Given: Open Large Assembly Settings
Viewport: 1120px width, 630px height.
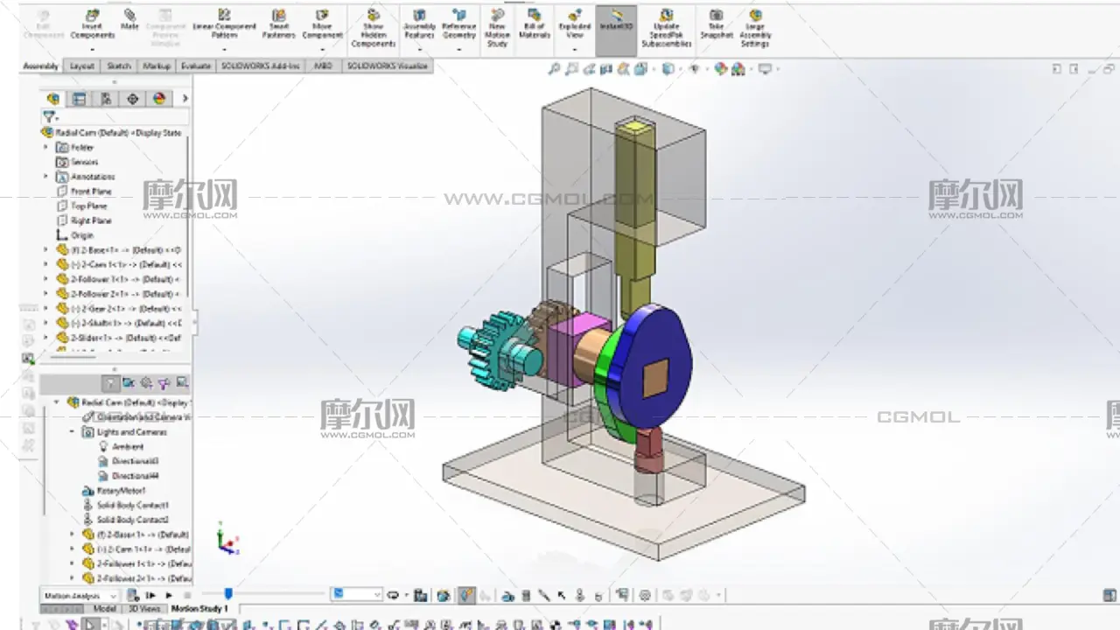Looking at the screenshot, I should [754, 28].
